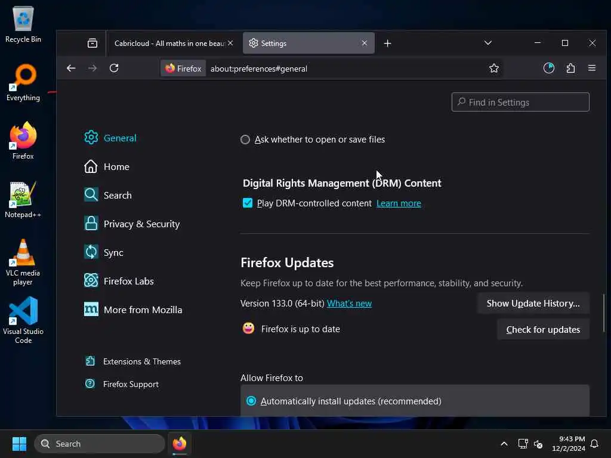Viewport: 611px width, 458px height.
Task: Open the Firefox account profile icon
Action: (549, 68)
